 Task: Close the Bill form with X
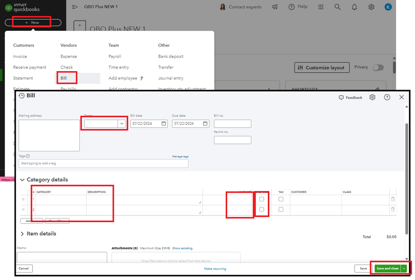point(402,97)
